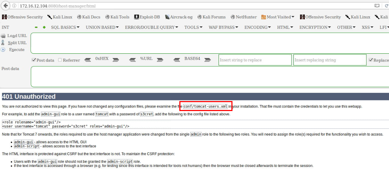Toggle the Post data checkbox
Image resolution: width=389 pixels, height=179 pixels.
(x=34, y=60)
